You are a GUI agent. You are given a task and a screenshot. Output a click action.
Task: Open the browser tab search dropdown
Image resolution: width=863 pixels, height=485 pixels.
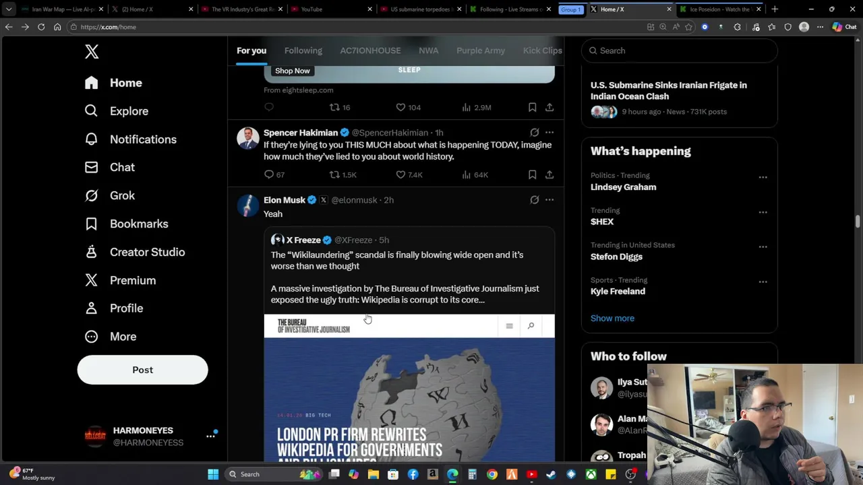pyautogui.click(x=9, y=9)
